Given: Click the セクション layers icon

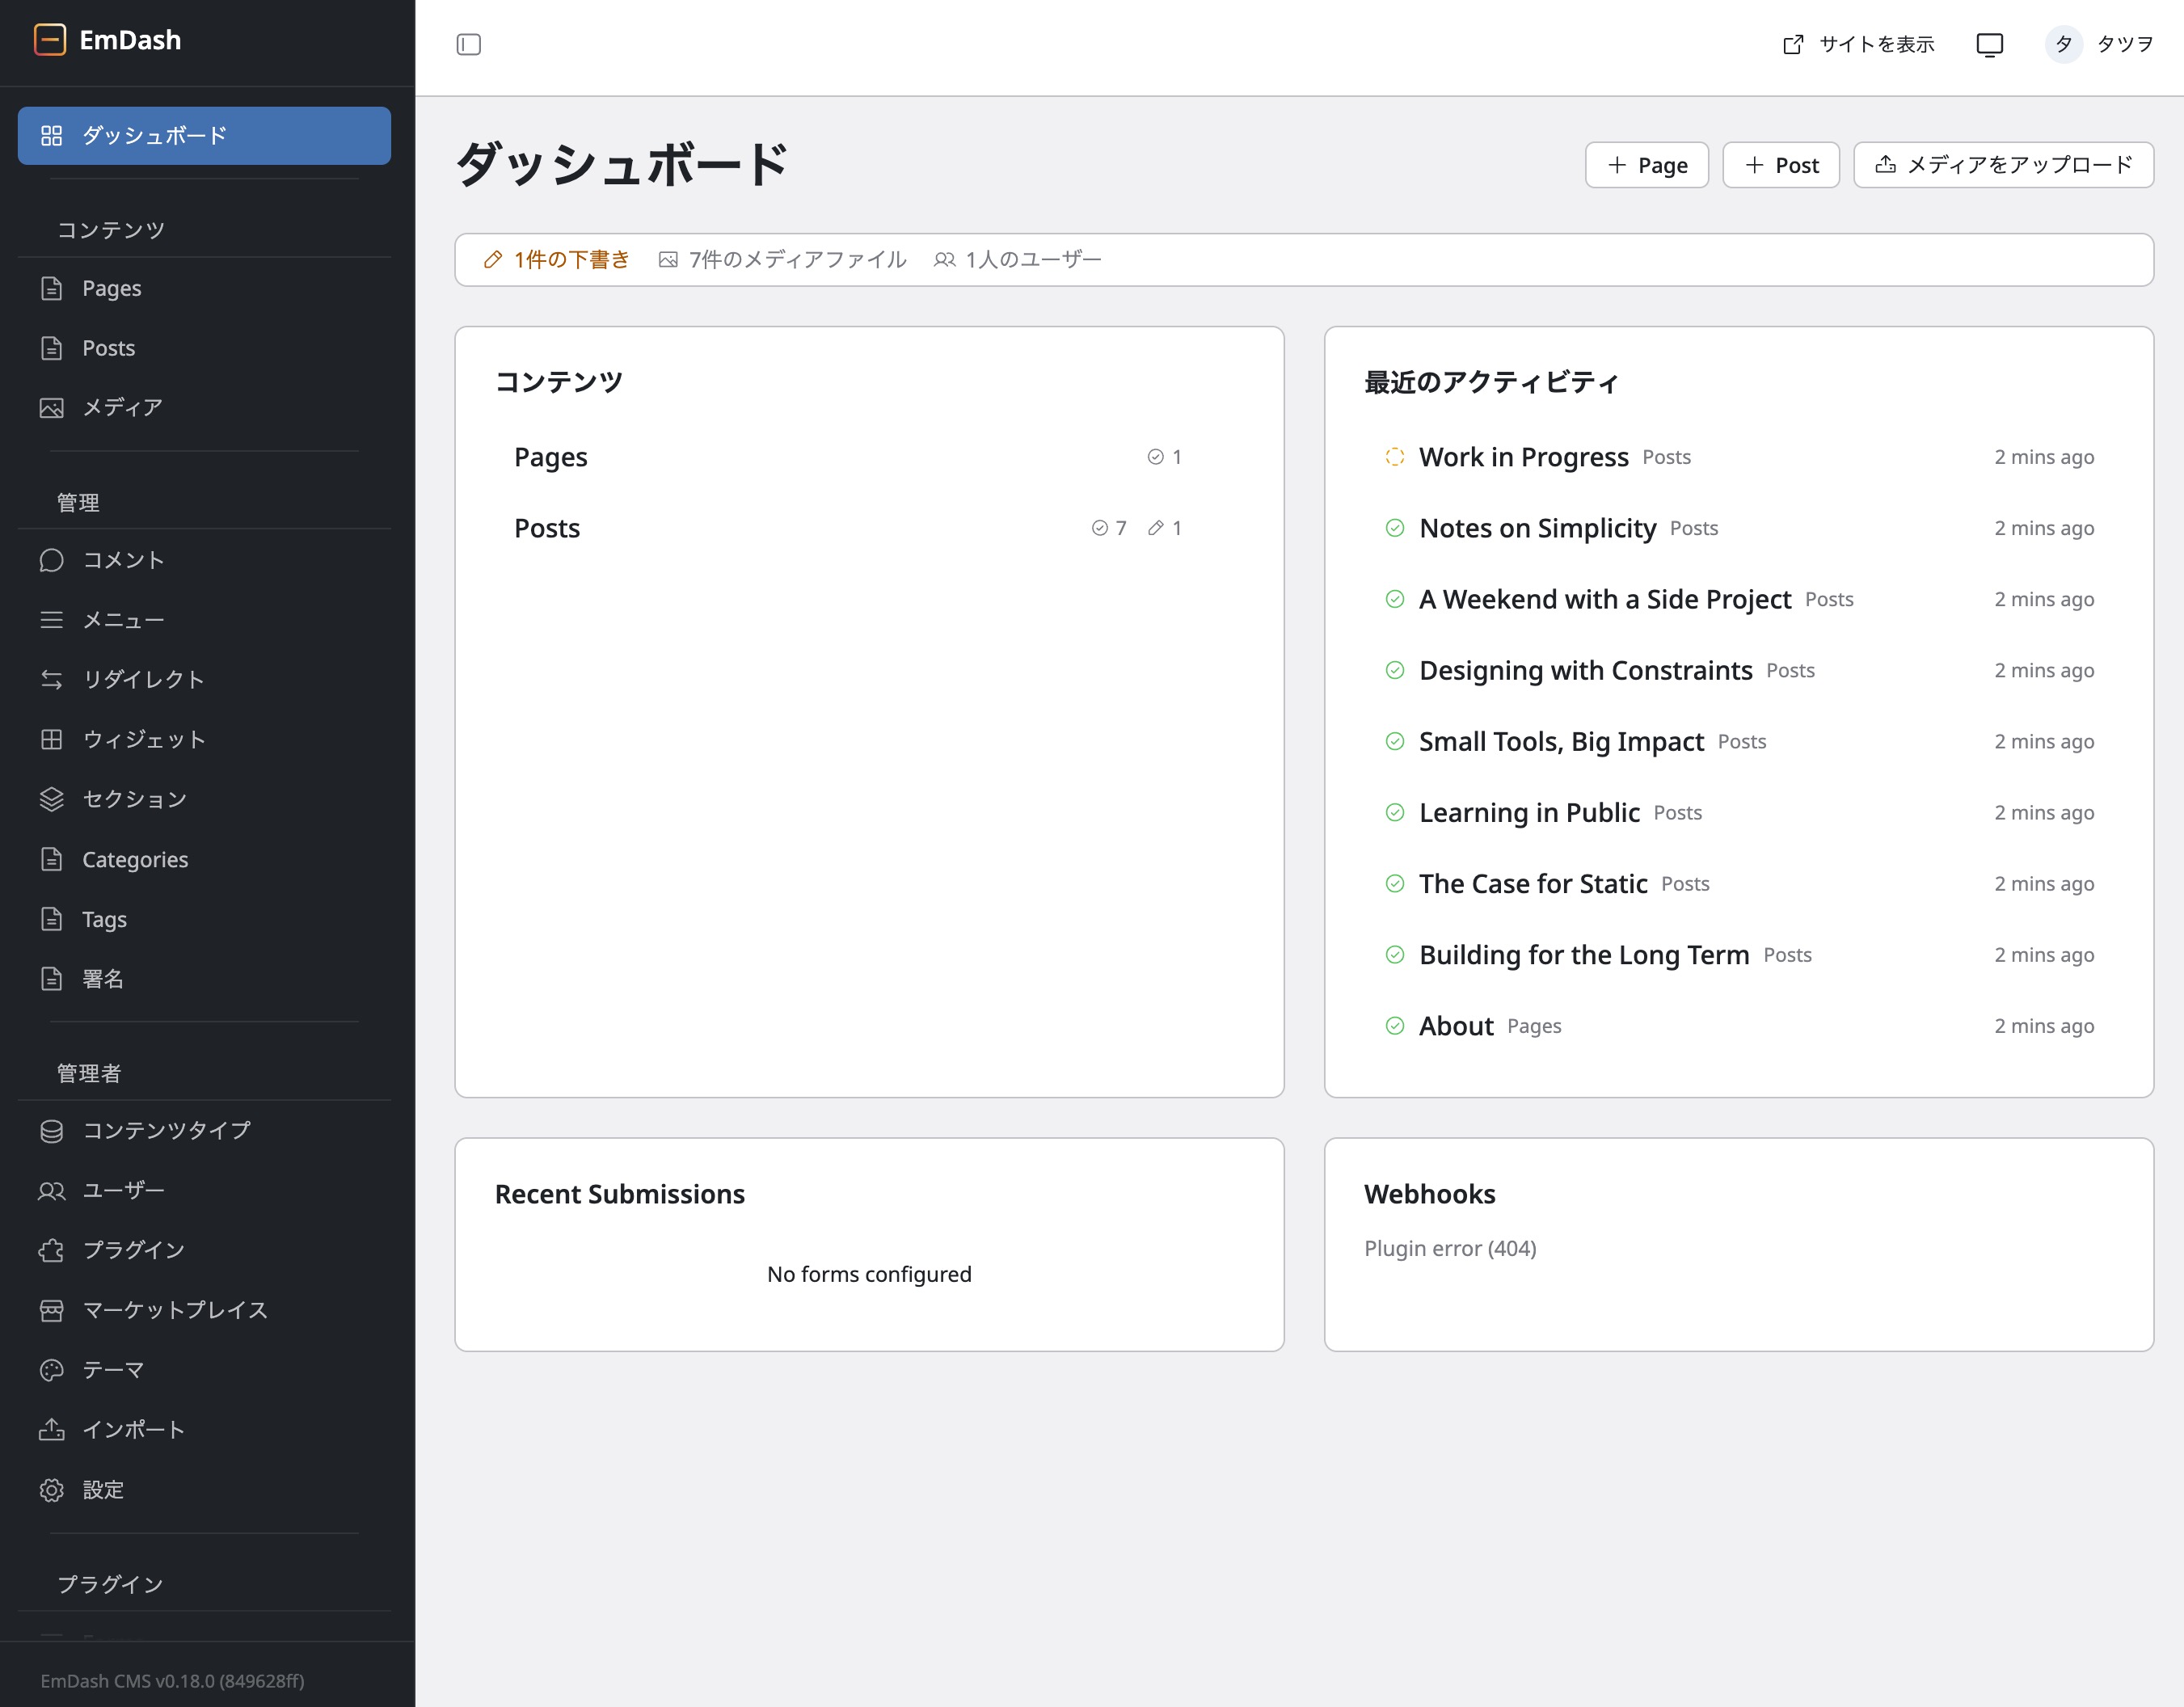Looking at the screenshot, I should click(x=51, y=800).
